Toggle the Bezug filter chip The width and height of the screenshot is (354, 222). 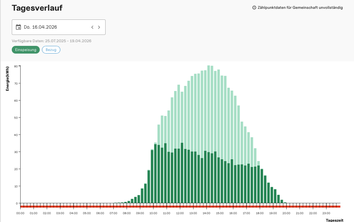(x=51, y=50)
